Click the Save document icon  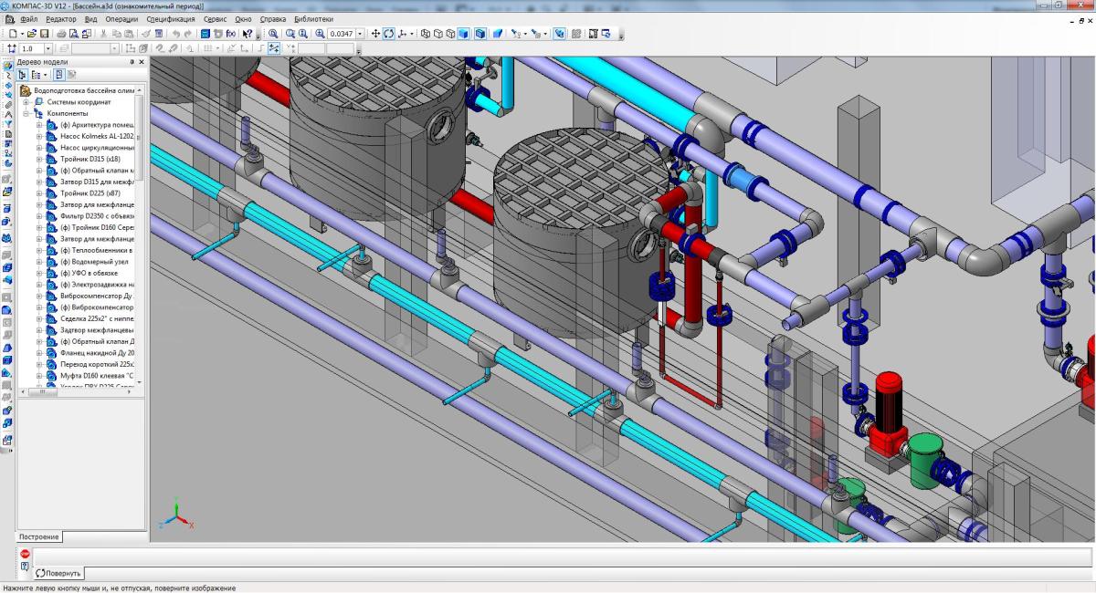point(44,34)
